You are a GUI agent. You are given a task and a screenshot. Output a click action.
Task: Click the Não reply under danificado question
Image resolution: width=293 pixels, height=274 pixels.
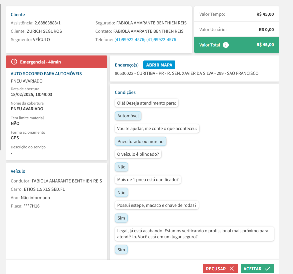121,192
